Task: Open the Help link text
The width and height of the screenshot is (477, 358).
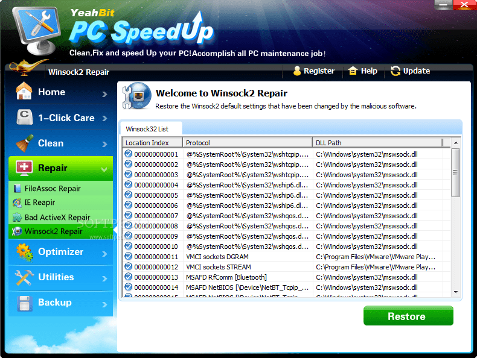Action: [x=369, y=71]
